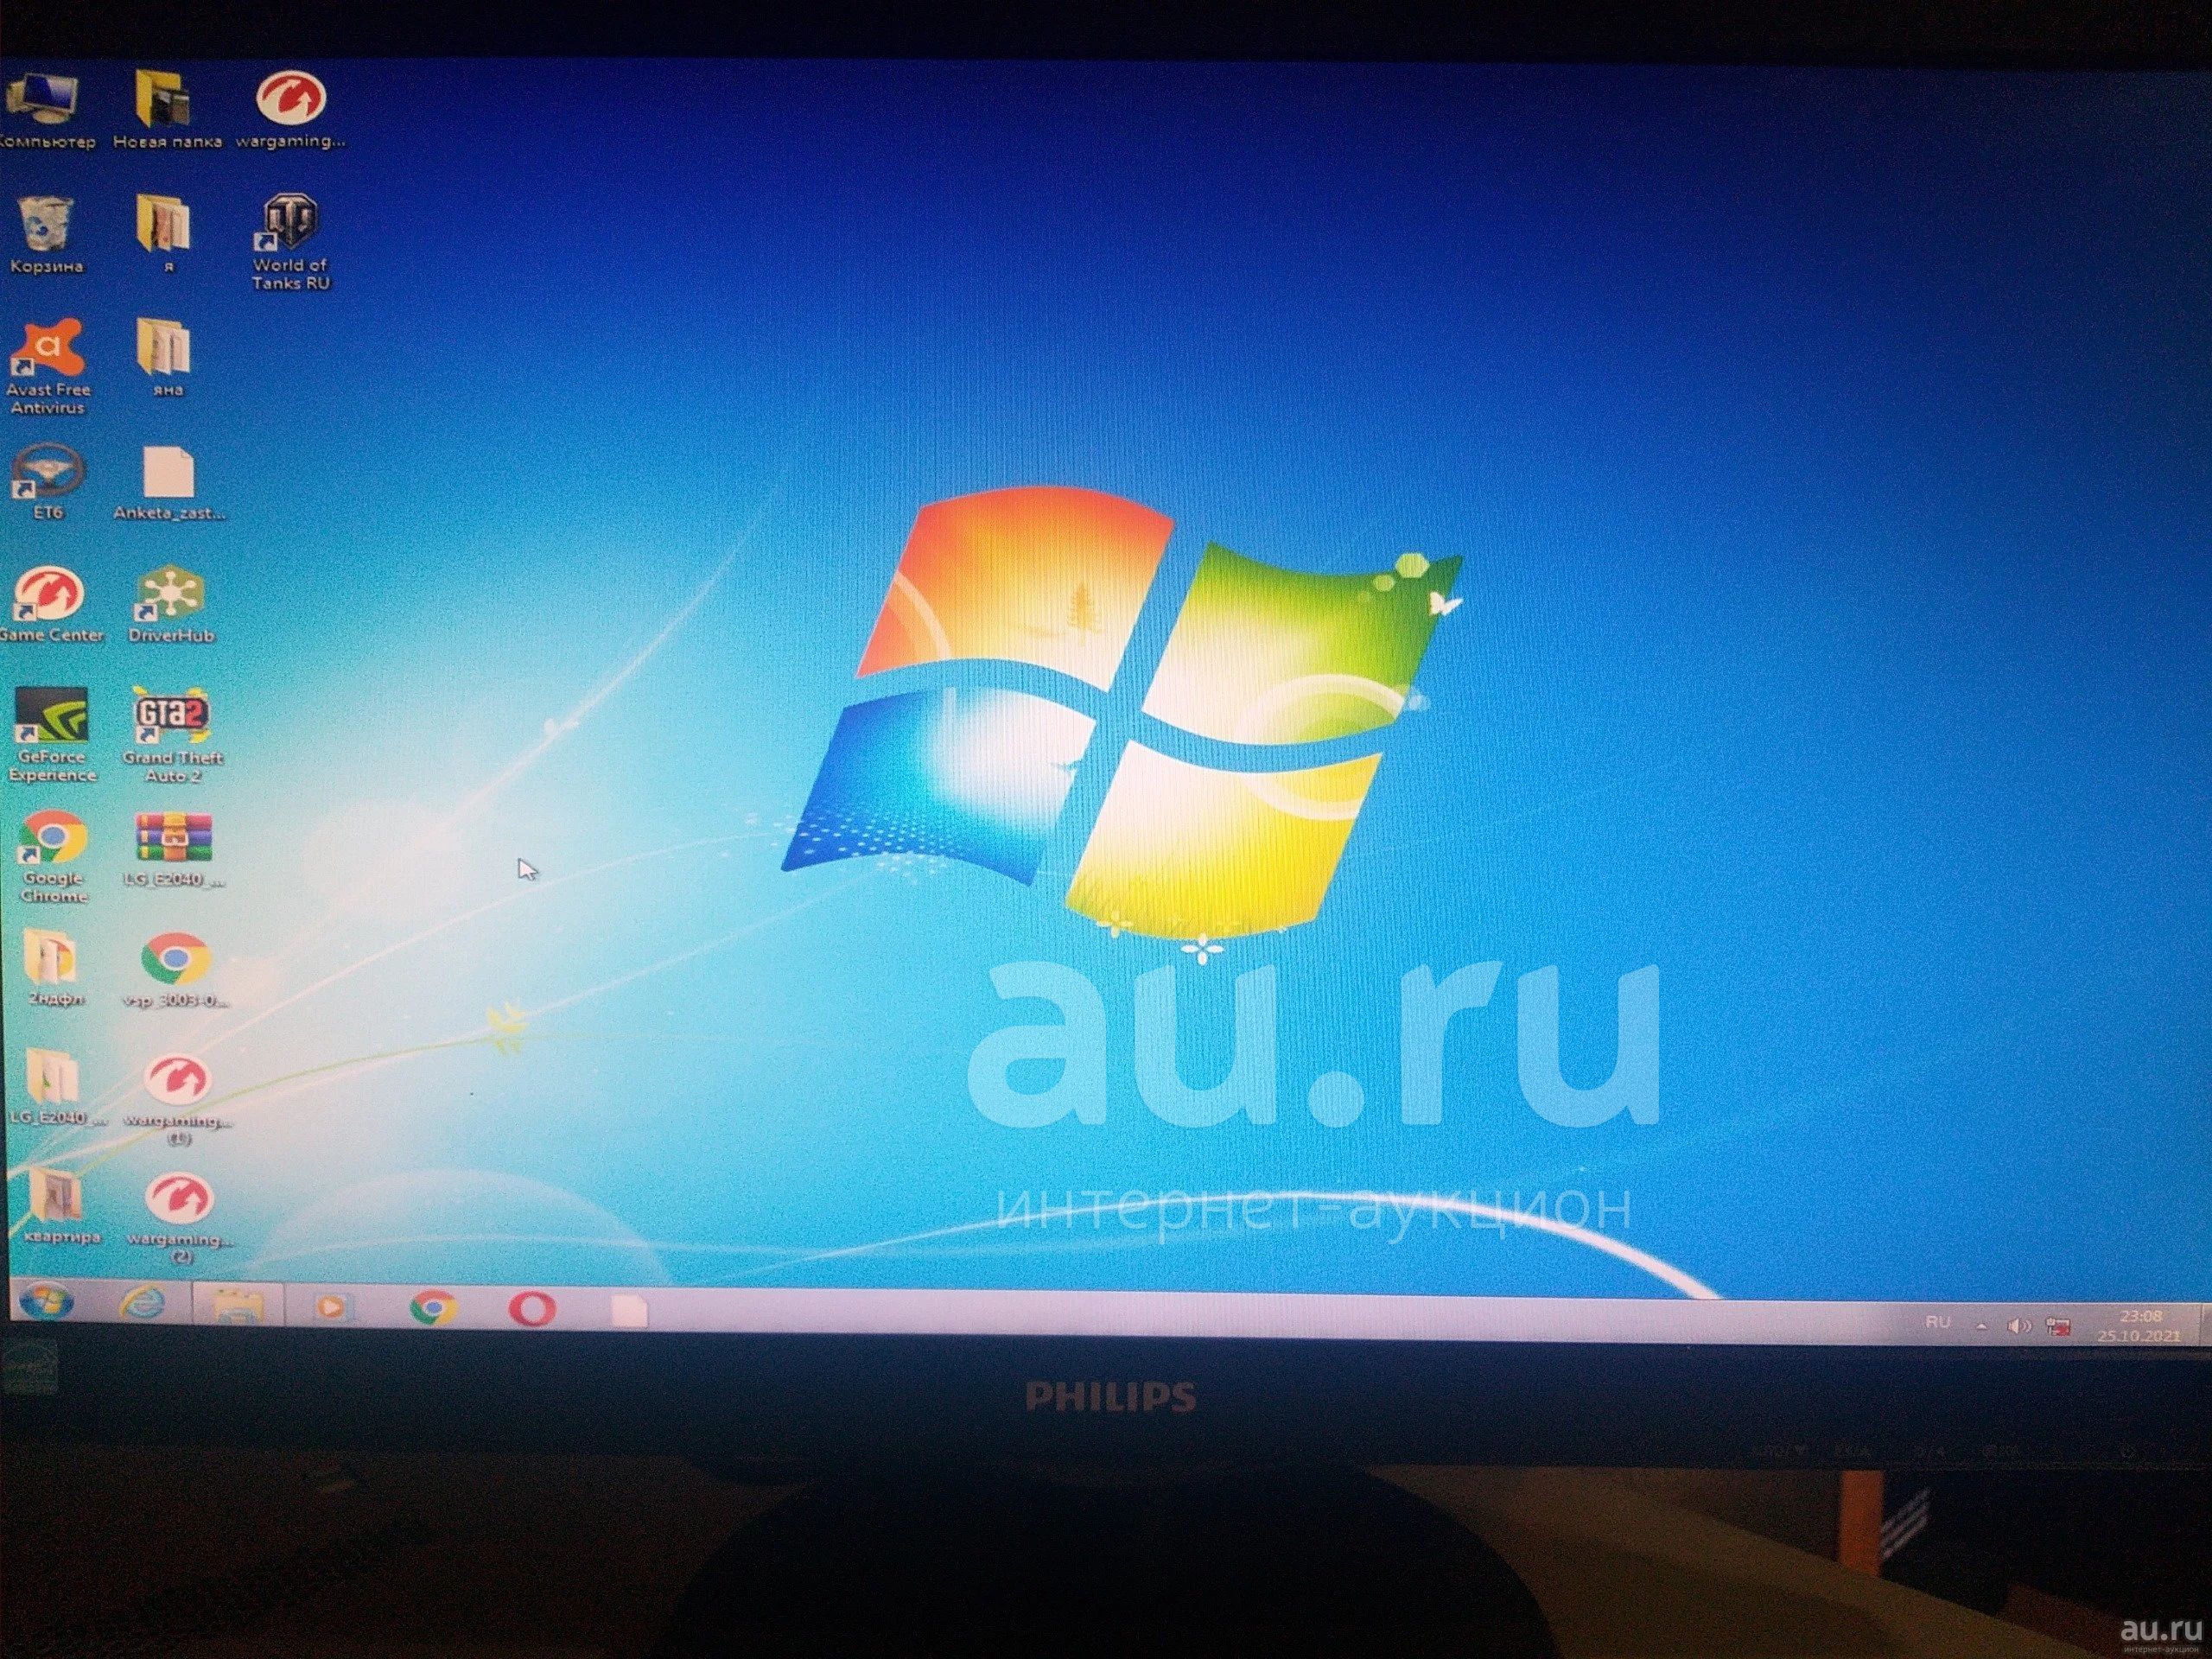Launch Internet Explorer from taskbar

point(142,1303)
